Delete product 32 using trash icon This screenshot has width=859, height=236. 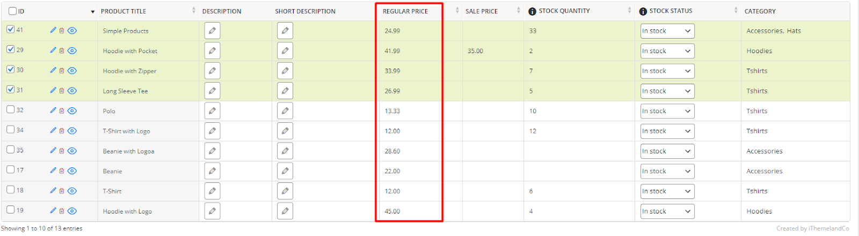62,111
